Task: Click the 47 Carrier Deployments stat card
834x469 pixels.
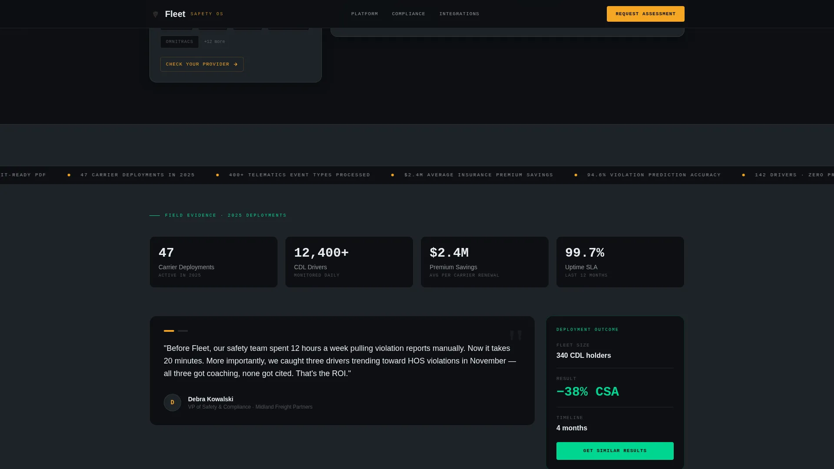Action: click(x=214, y=262)
